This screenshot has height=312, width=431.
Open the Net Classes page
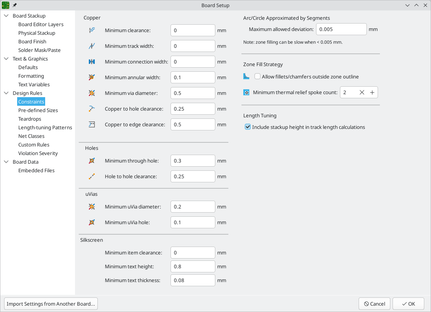click(31, 136)
